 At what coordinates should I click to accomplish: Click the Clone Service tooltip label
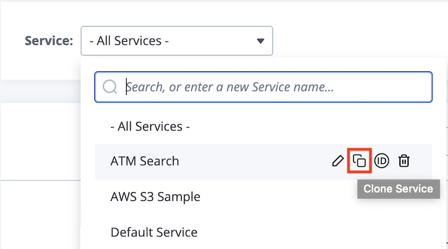coord(398,189)
